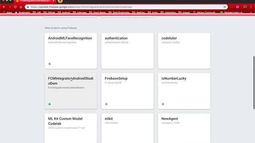Click Android icon on IsNumberLucky card
The height and width of the screenshot is (143, 255).
point(163,104)
